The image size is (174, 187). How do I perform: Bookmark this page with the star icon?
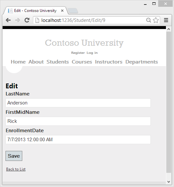[156, 20]
